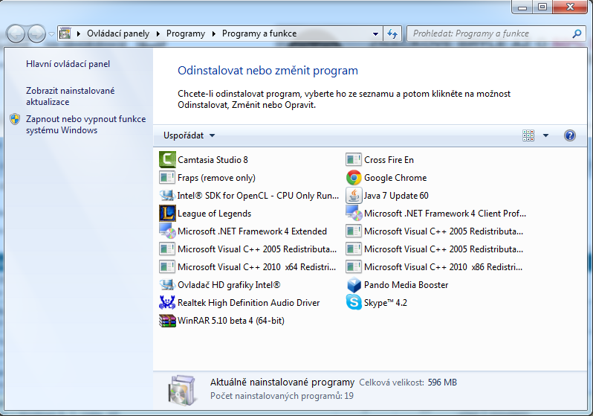Select League of Legends entry

tap(205, 213)
